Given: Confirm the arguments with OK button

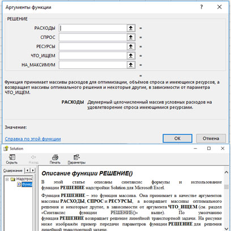Looking at the screenshot, I should tap(177, 138).
